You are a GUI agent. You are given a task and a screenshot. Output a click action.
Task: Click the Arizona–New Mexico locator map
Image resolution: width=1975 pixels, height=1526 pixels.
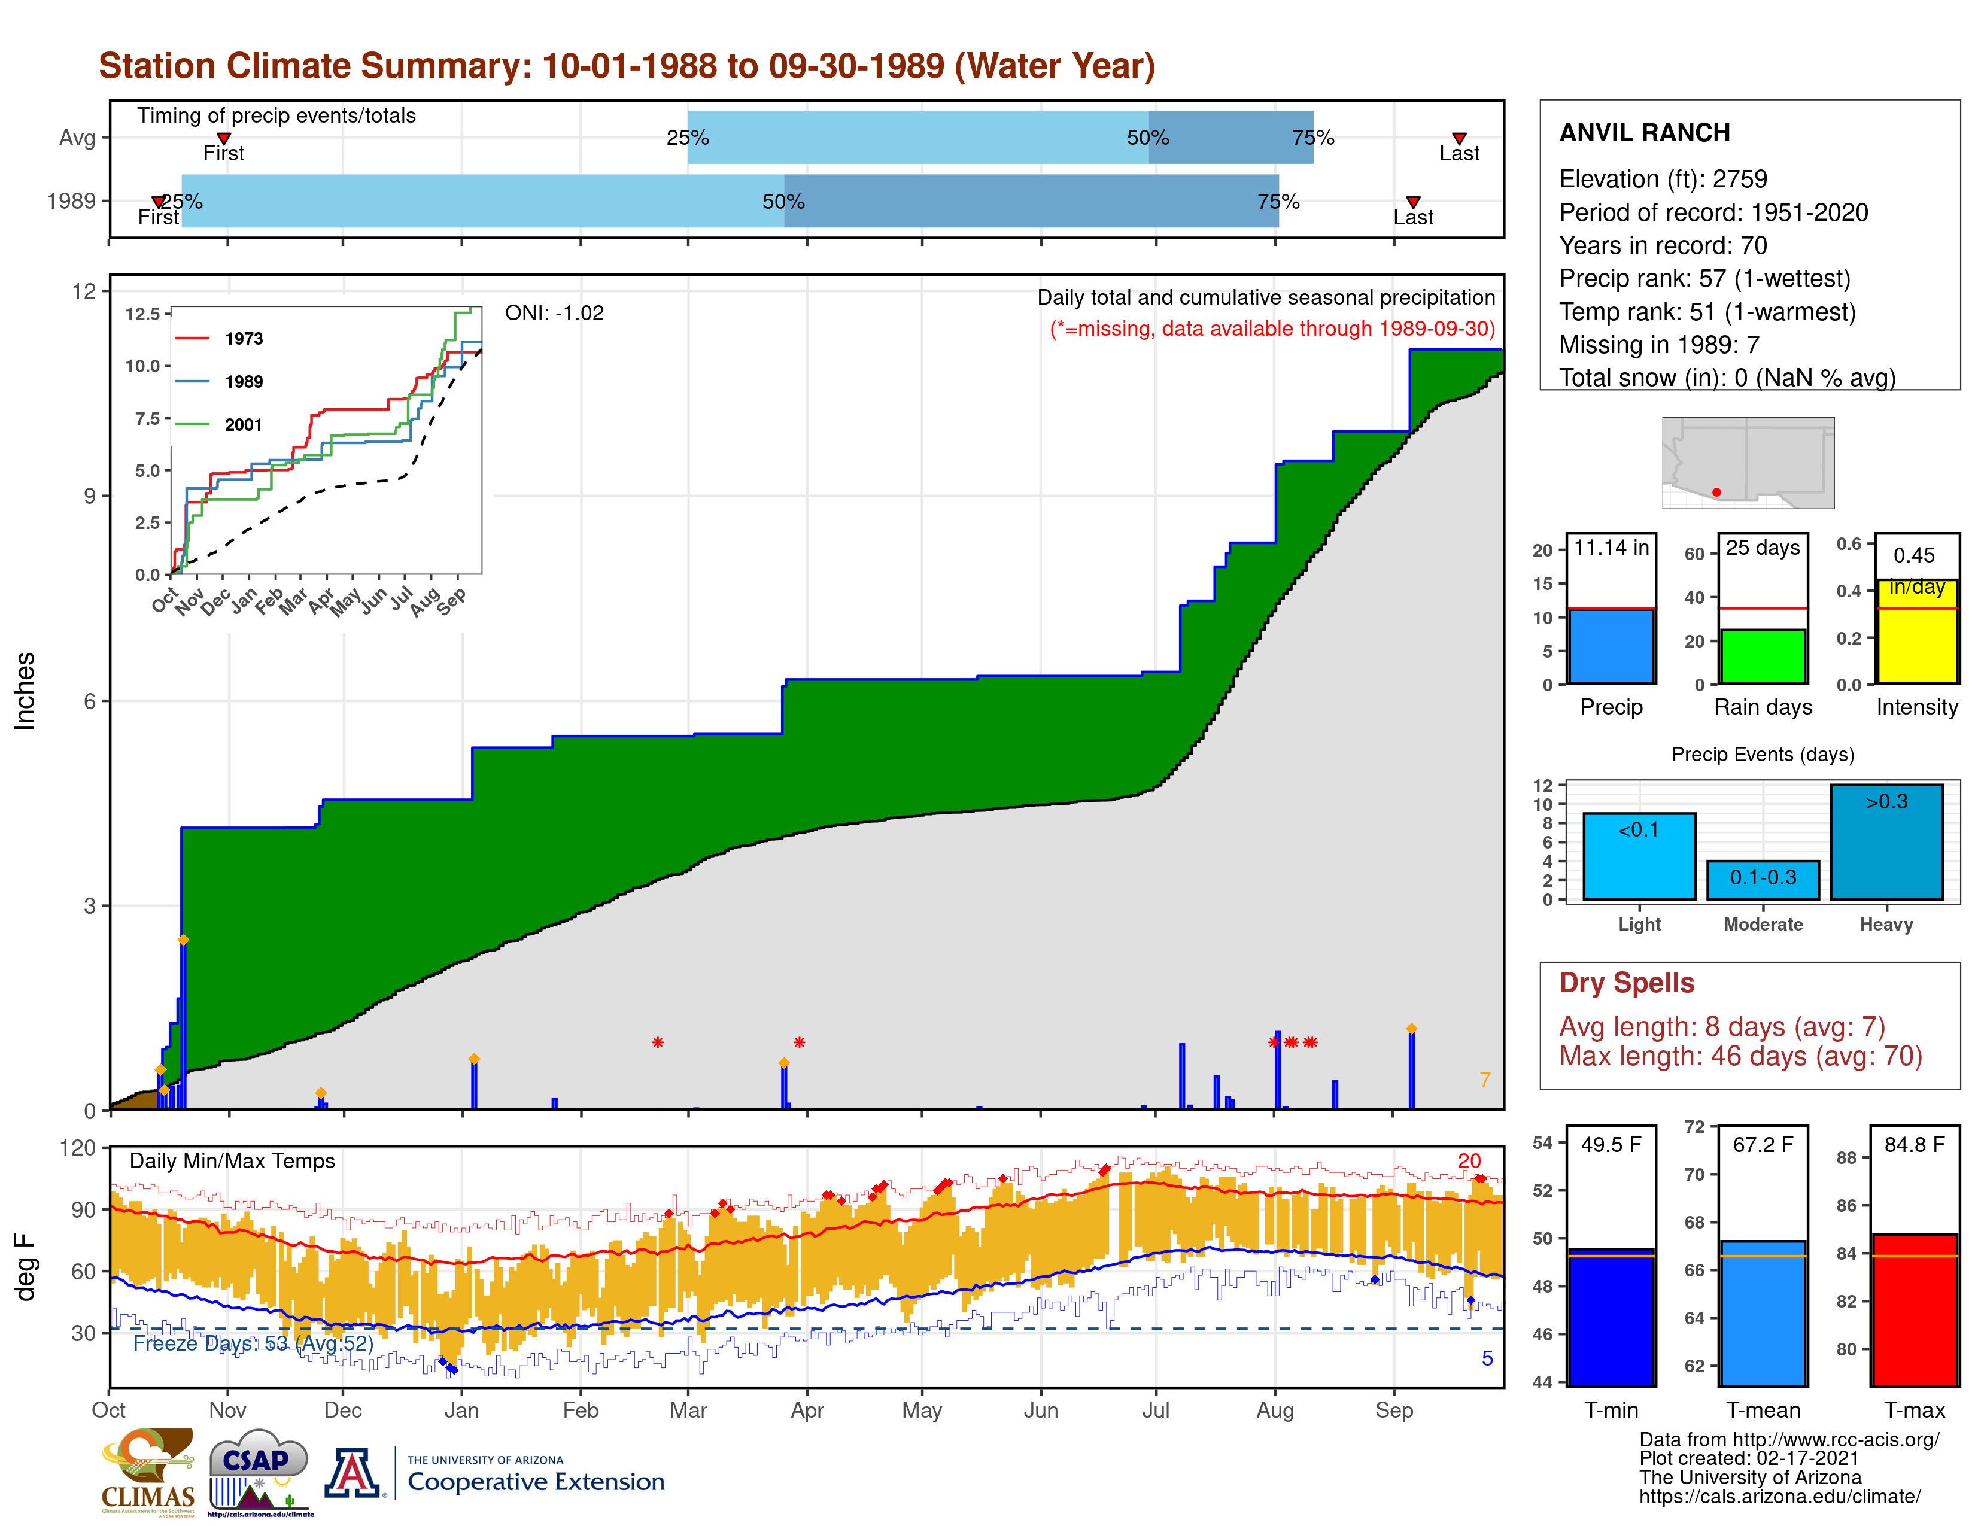[x=1748, y=462]
